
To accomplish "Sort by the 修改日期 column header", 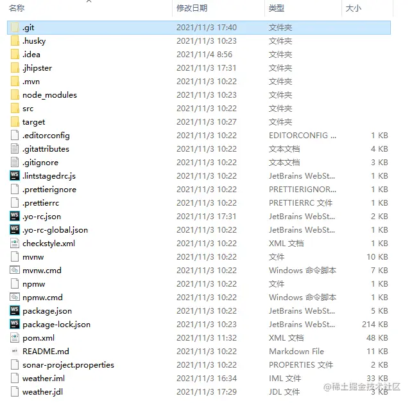I will [x=192, y=8].
